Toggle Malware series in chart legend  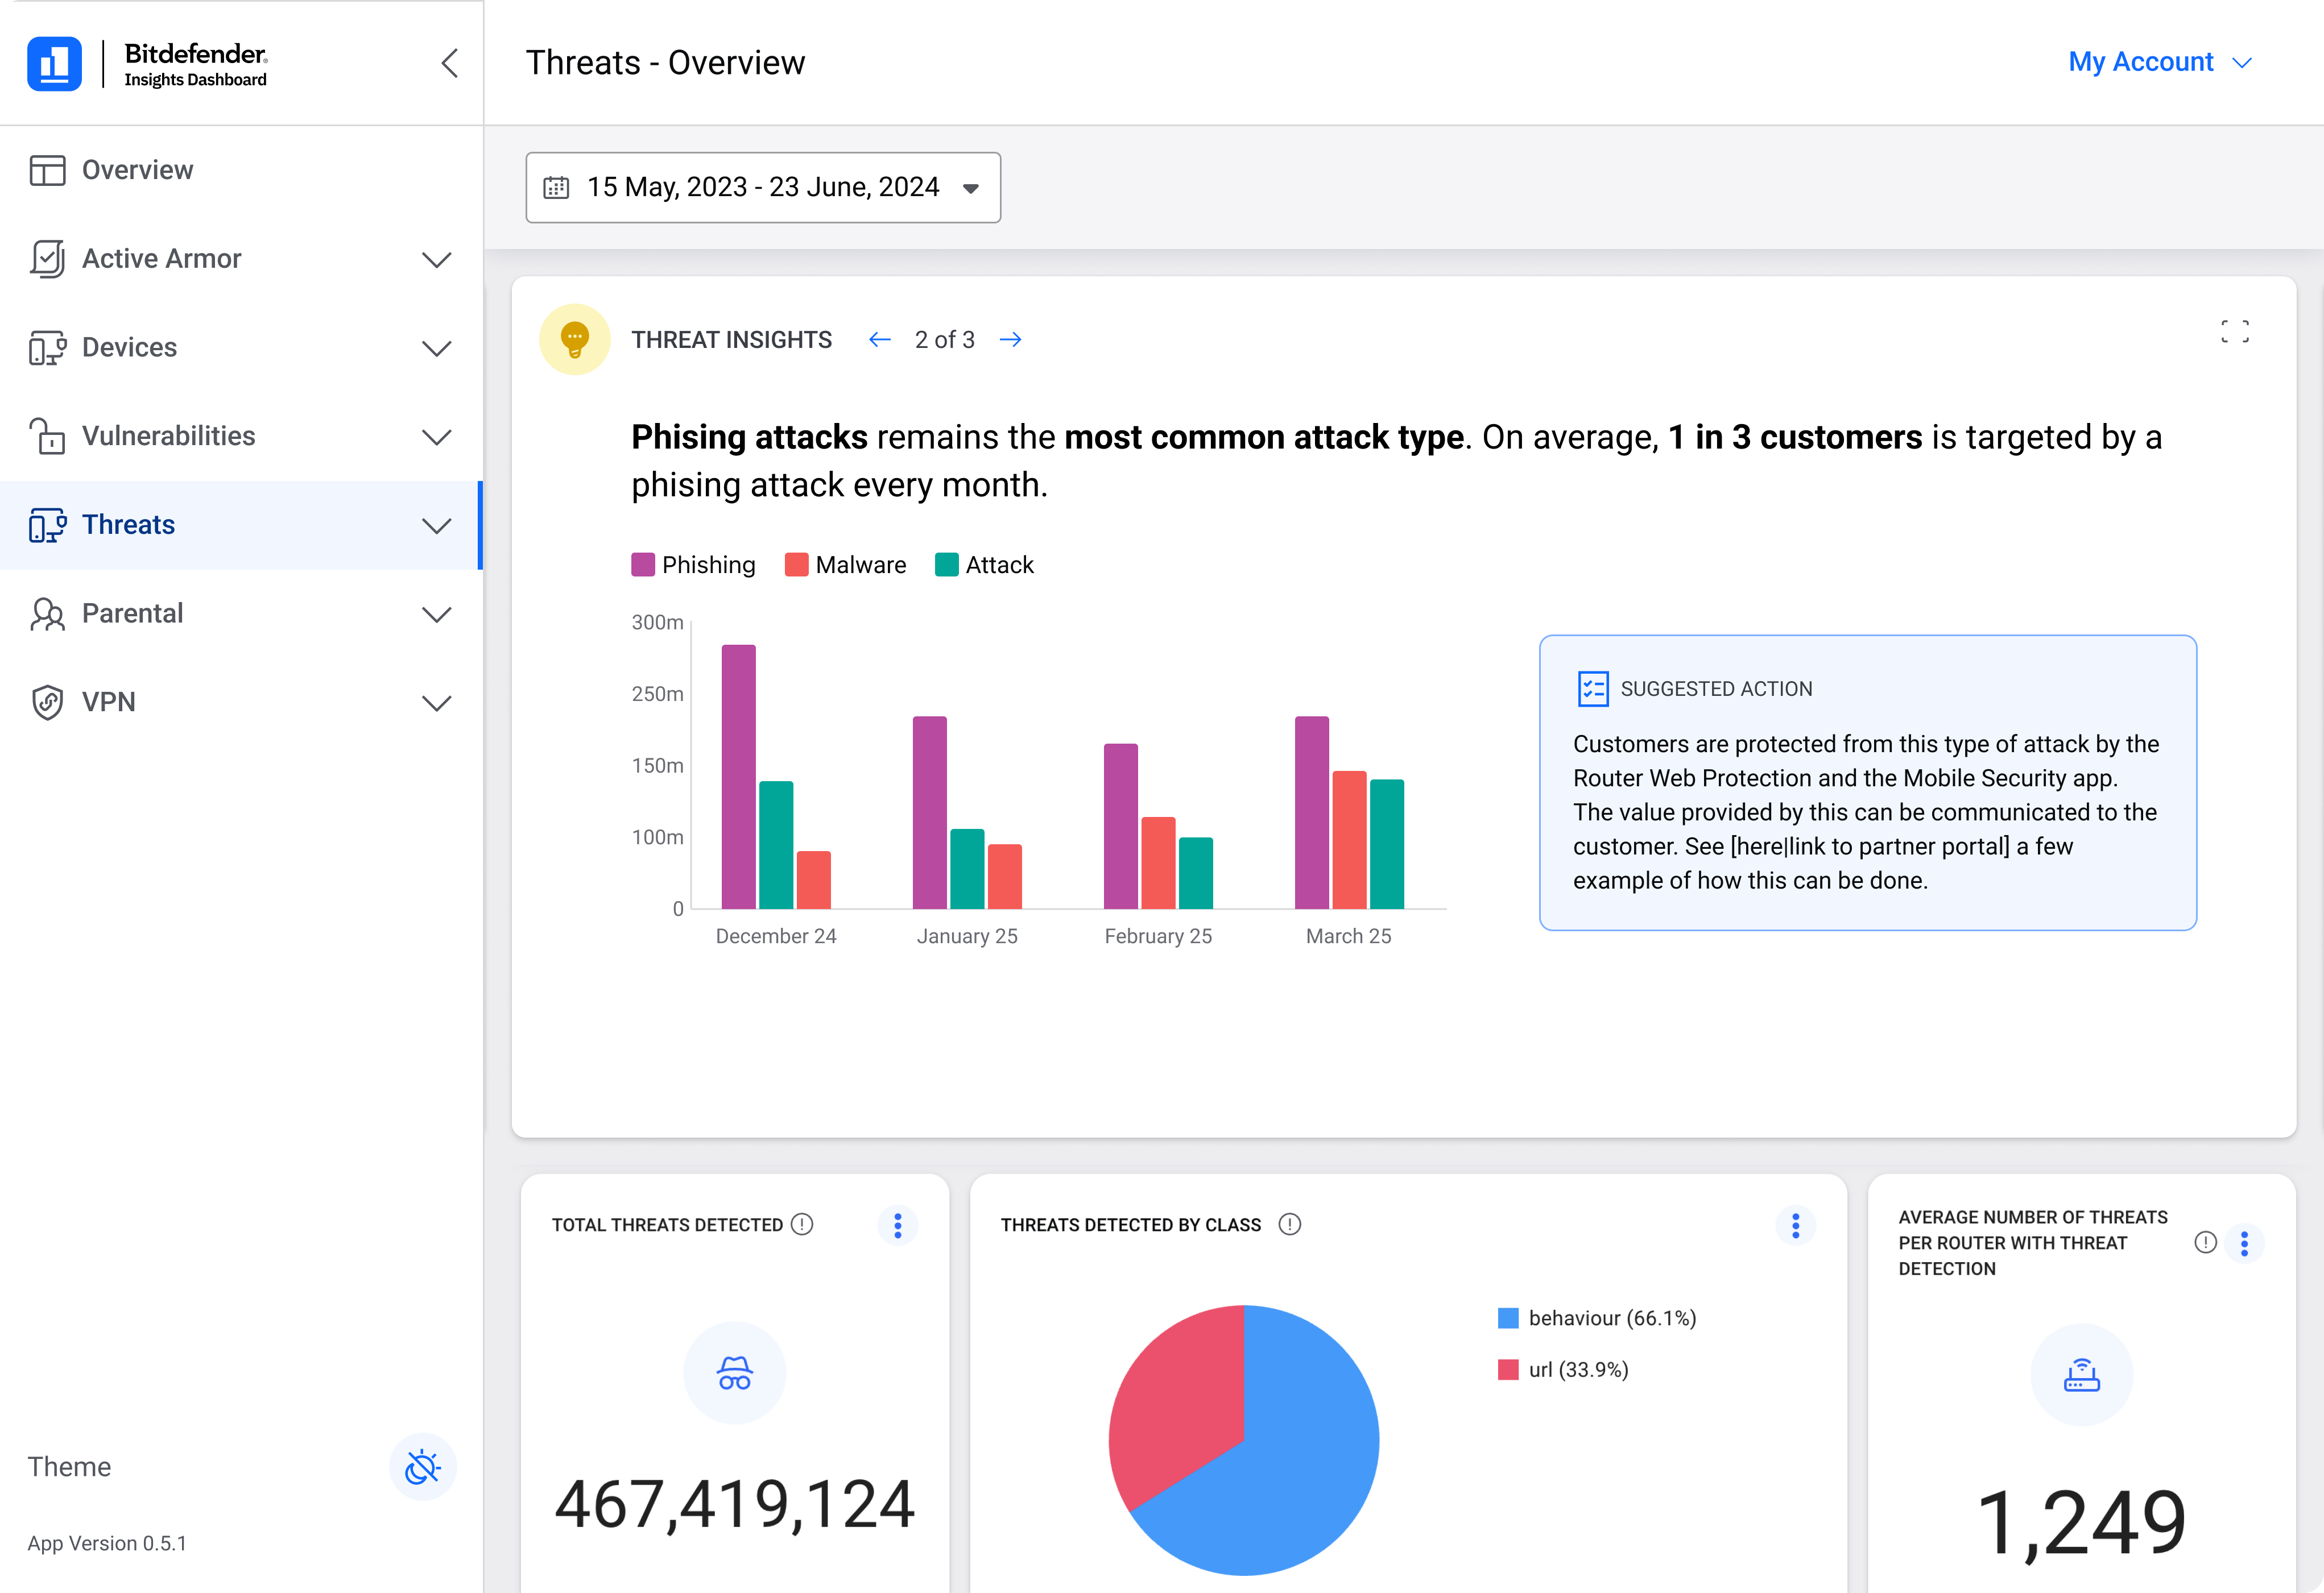click(x=846, y=565)
